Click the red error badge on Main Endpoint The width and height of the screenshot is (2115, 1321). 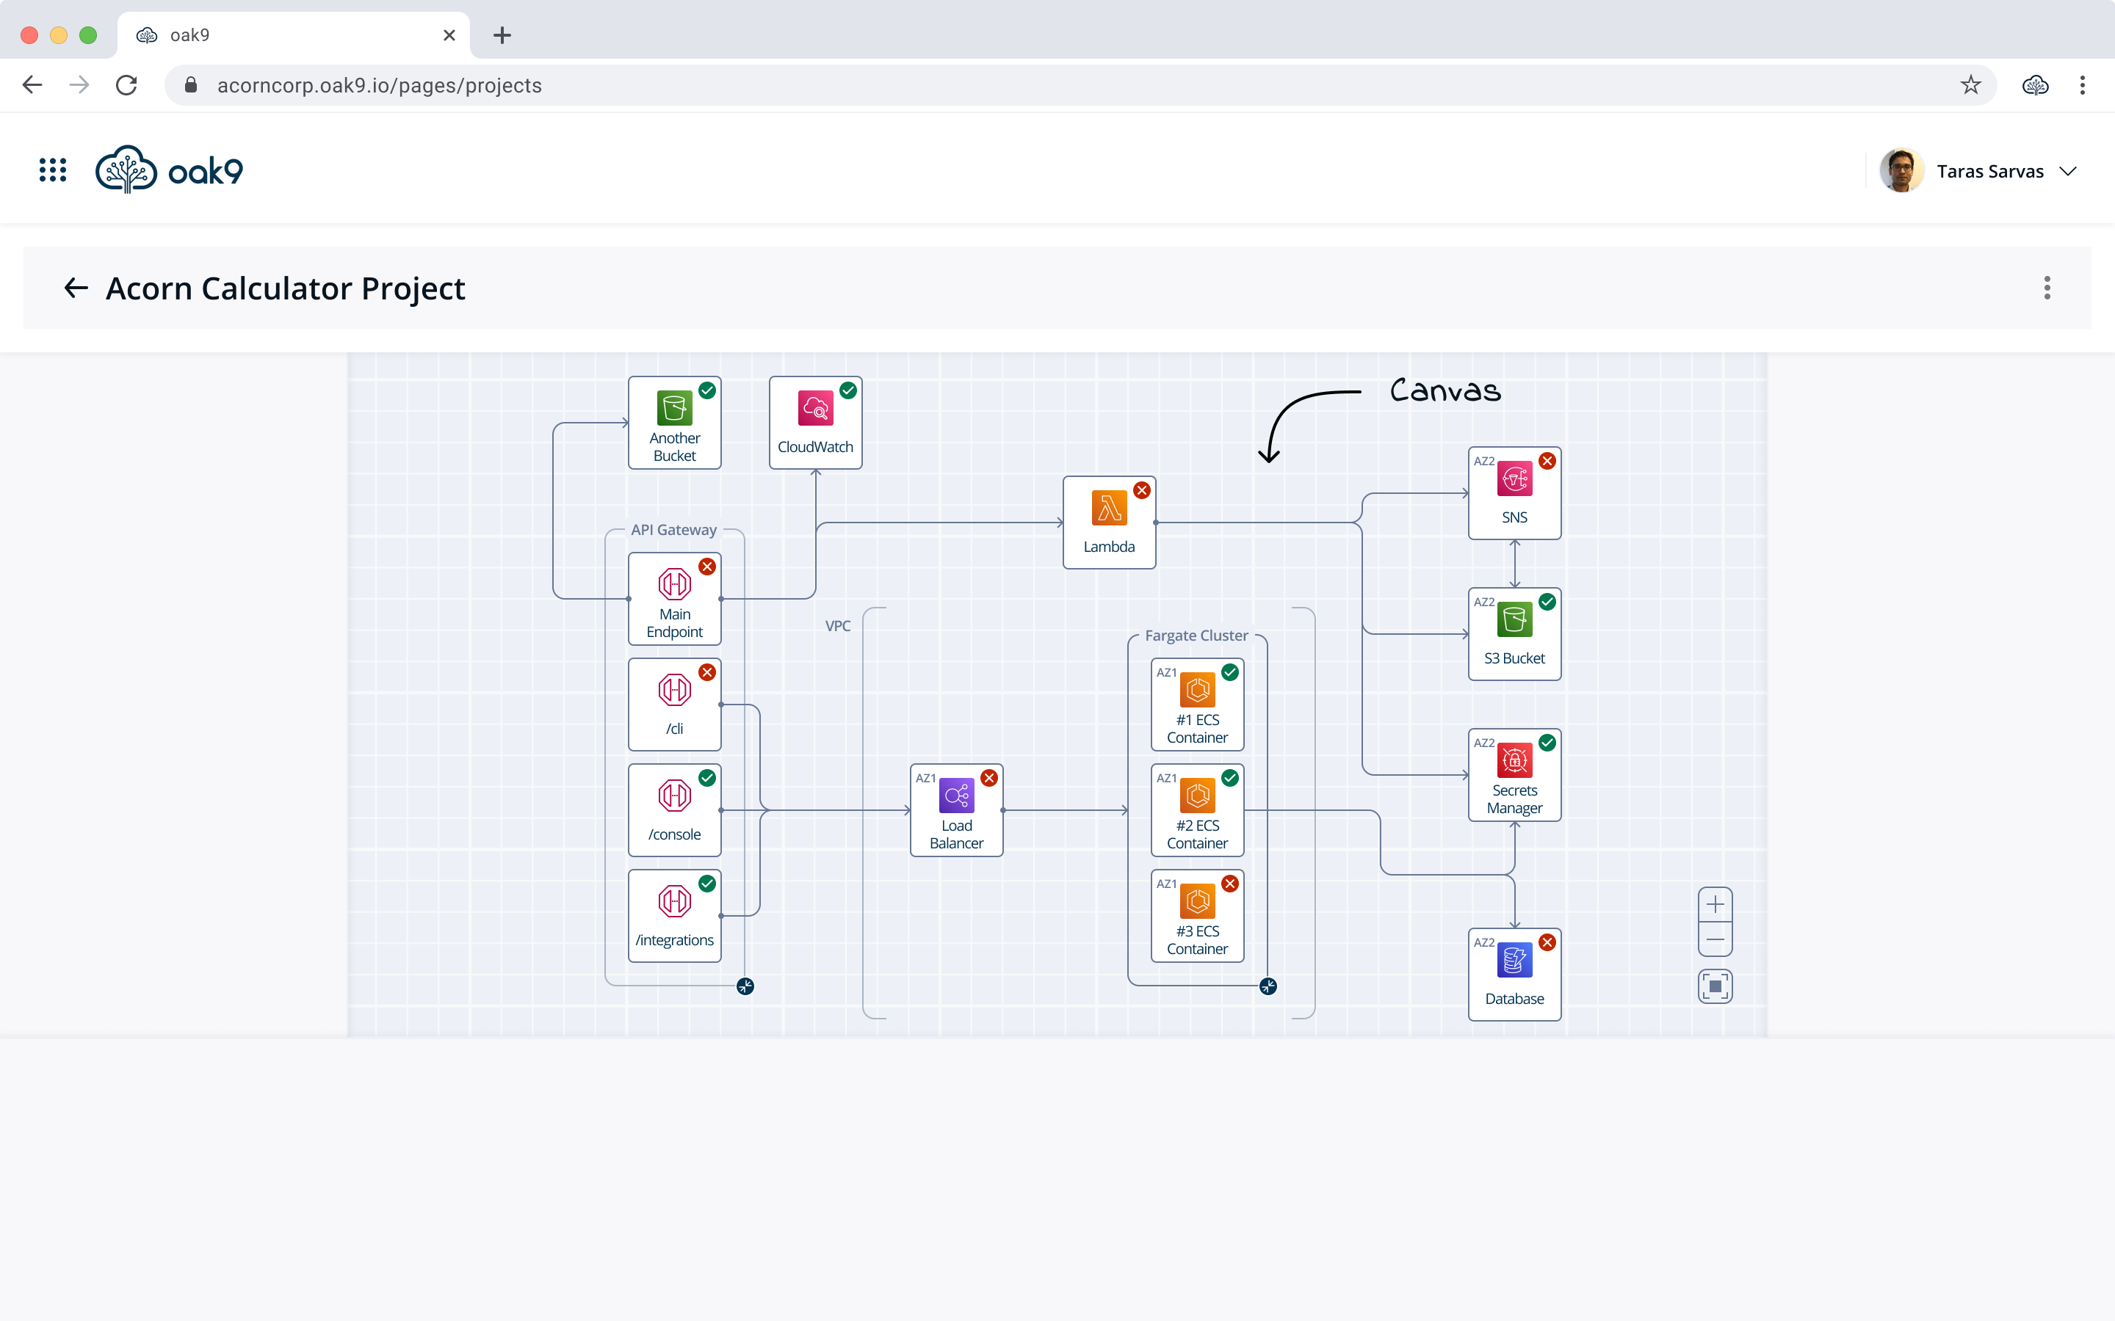tap(707, 567)
